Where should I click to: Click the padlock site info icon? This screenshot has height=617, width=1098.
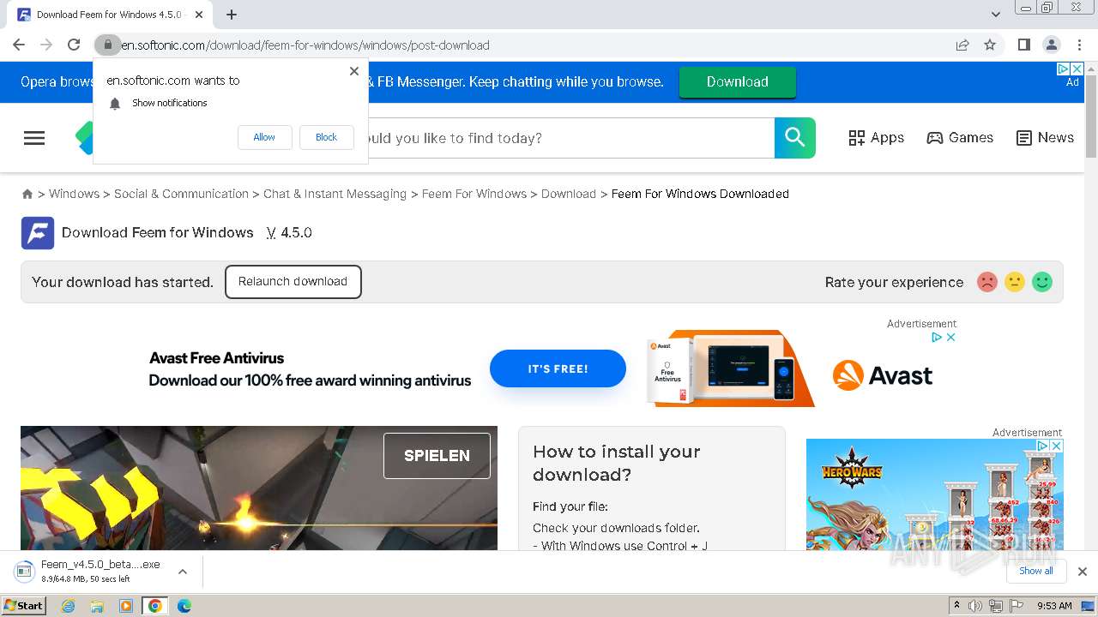(x=107, y=45)
